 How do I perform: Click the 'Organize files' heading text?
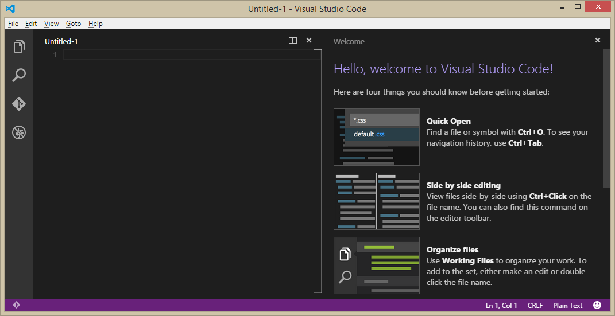coord(452,249)
